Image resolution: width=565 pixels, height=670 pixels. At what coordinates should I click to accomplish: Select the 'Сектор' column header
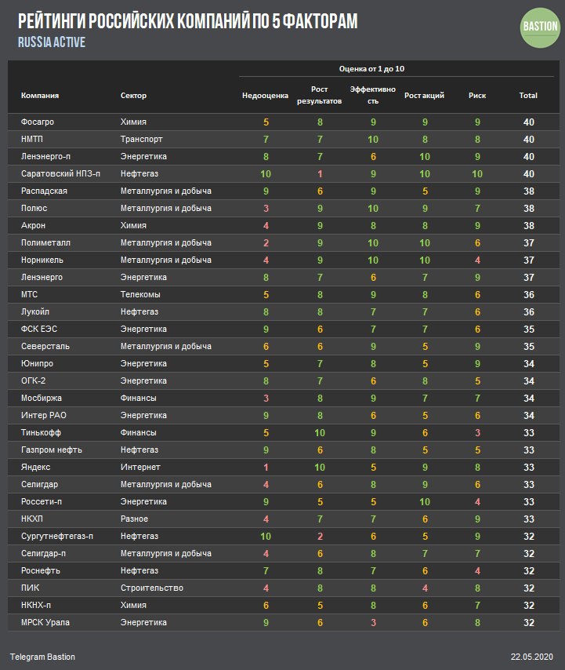[x=133, y=95]
